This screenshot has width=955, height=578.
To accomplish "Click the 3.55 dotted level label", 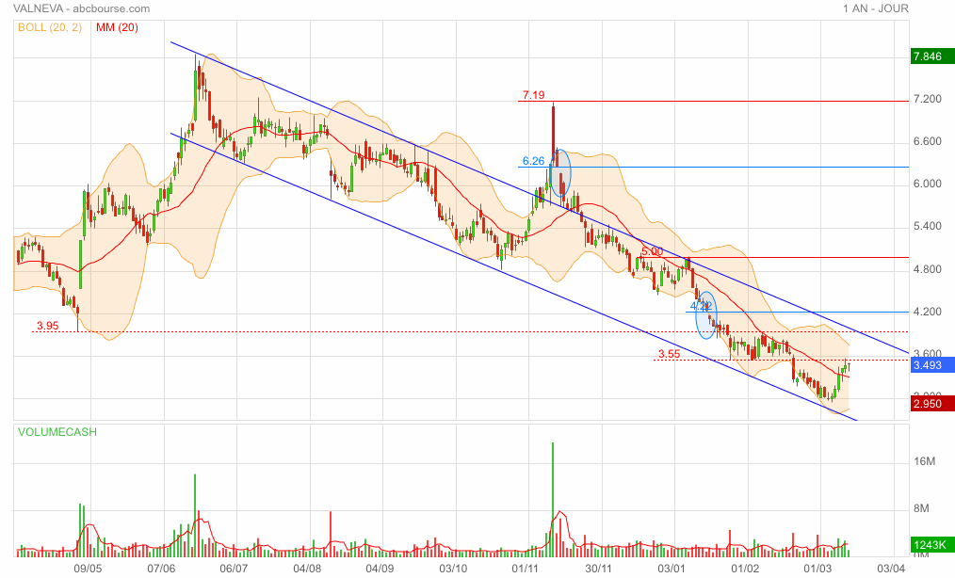I will (670, 354).
